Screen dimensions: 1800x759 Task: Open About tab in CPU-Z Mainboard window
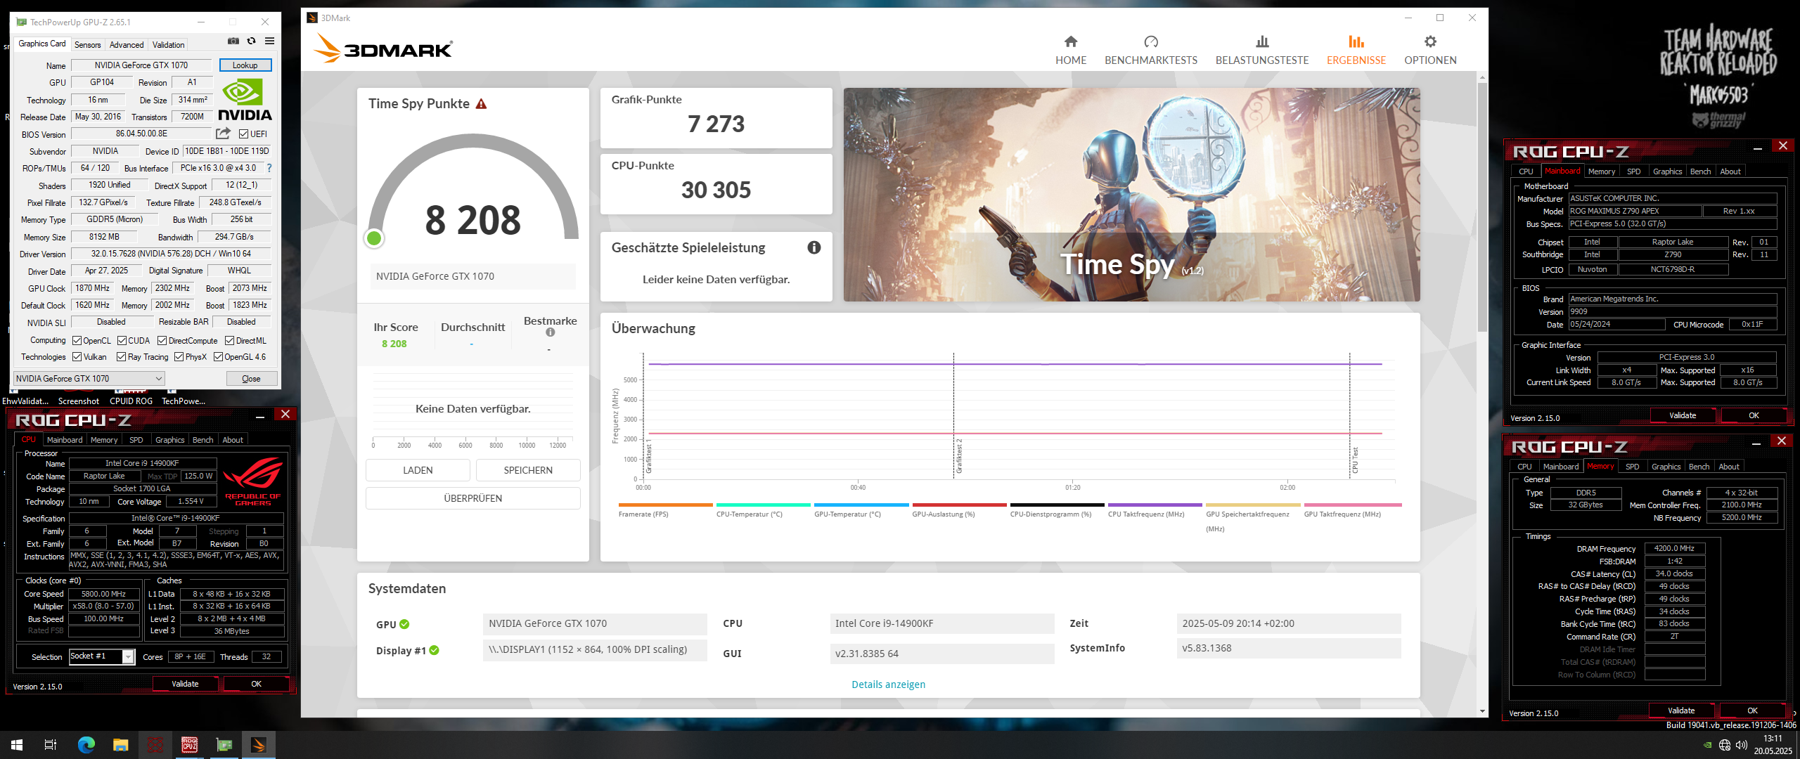click(1730, 171)
